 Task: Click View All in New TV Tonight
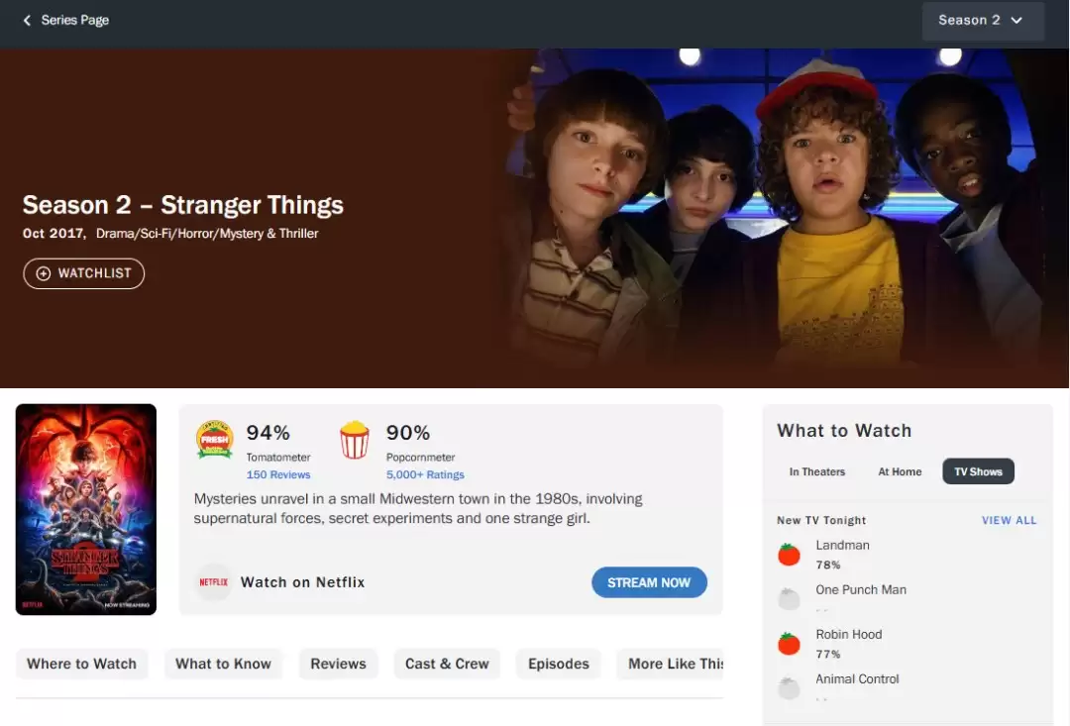click(x=1009, y=520)
